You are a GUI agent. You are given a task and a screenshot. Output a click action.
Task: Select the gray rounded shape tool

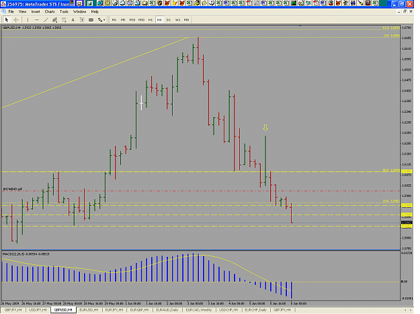[91, 19]
